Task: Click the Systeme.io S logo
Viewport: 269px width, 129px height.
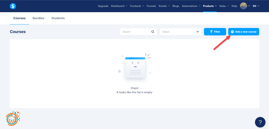Action: pyautogui.click(x=13, y=6)
